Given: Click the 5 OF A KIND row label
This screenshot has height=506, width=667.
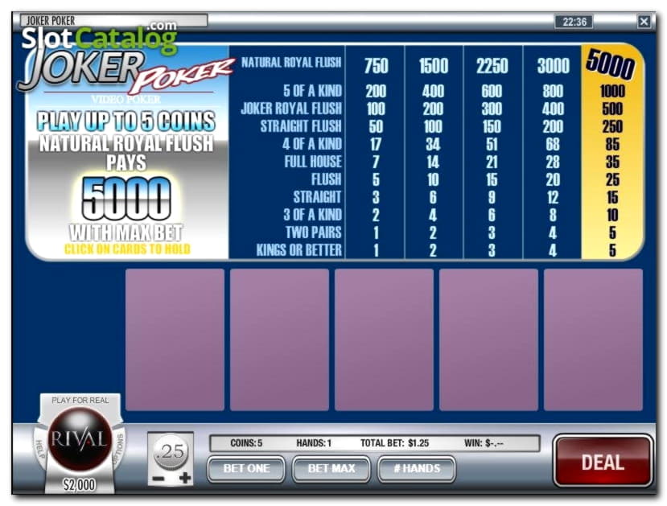Looking at the screenshot, I should (313, 91).
